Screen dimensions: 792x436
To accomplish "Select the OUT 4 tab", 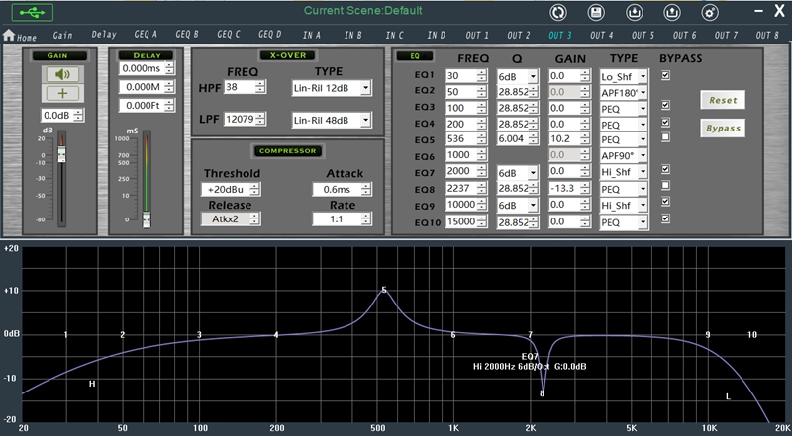I will (x=602, y=35).
